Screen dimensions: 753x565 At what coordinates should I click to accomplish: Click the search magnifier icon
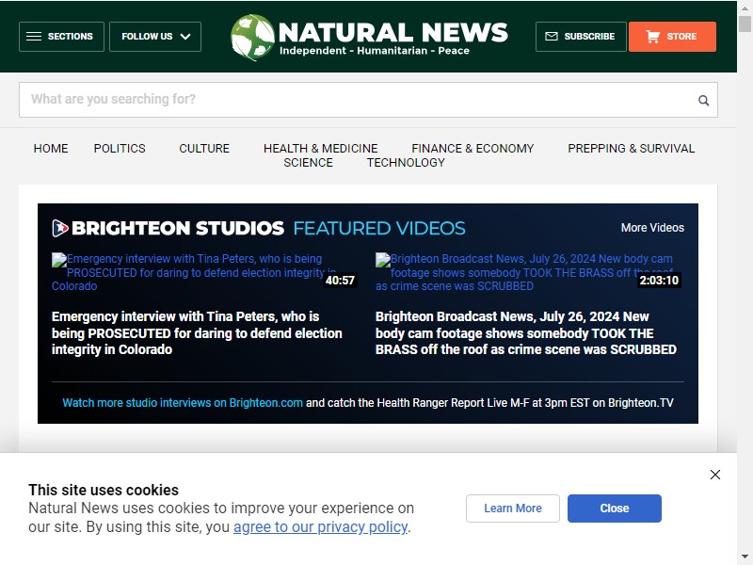coord(703,101)
